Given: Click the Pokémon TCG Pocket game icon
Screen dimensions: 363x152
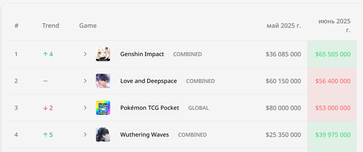Looking at the screenshot, I should tap(103, 108).
